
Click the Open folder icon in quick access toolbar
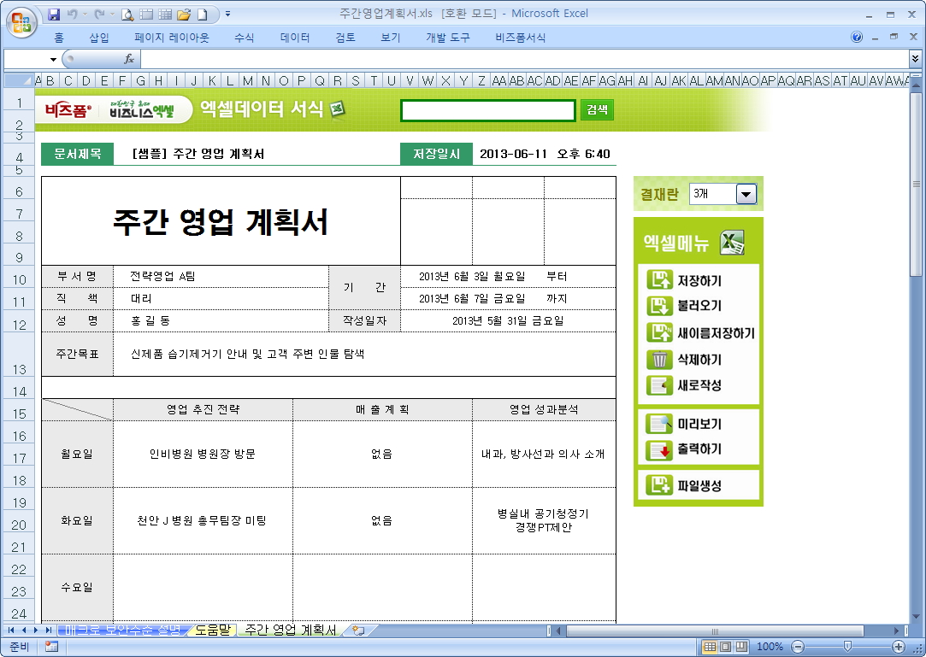coord(184,15)
